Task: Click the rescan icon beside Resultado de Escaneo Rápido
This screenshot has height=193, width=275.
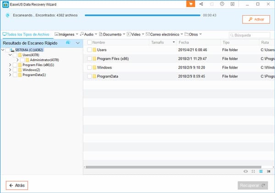Action: [68, 43]
